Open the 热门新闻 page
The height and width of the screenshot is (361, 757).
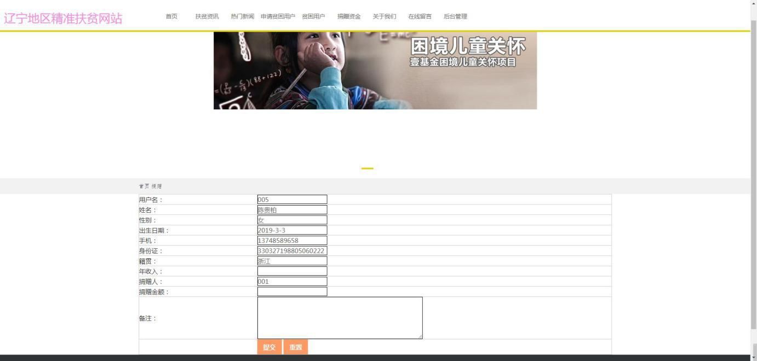[242, 16]
